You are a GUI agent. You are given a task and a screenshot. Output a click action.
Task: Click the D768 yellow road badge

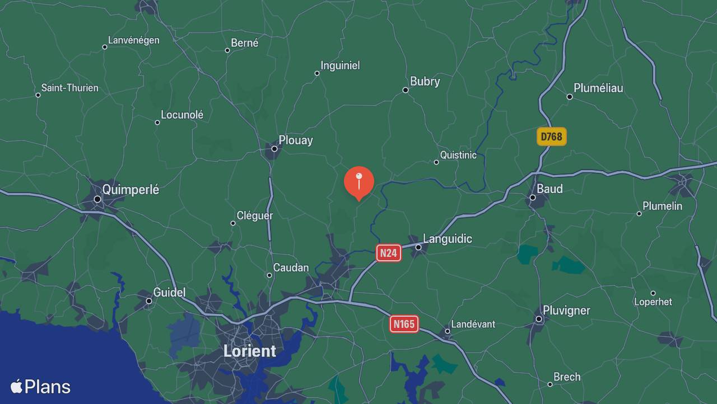(x=552, y=137)
